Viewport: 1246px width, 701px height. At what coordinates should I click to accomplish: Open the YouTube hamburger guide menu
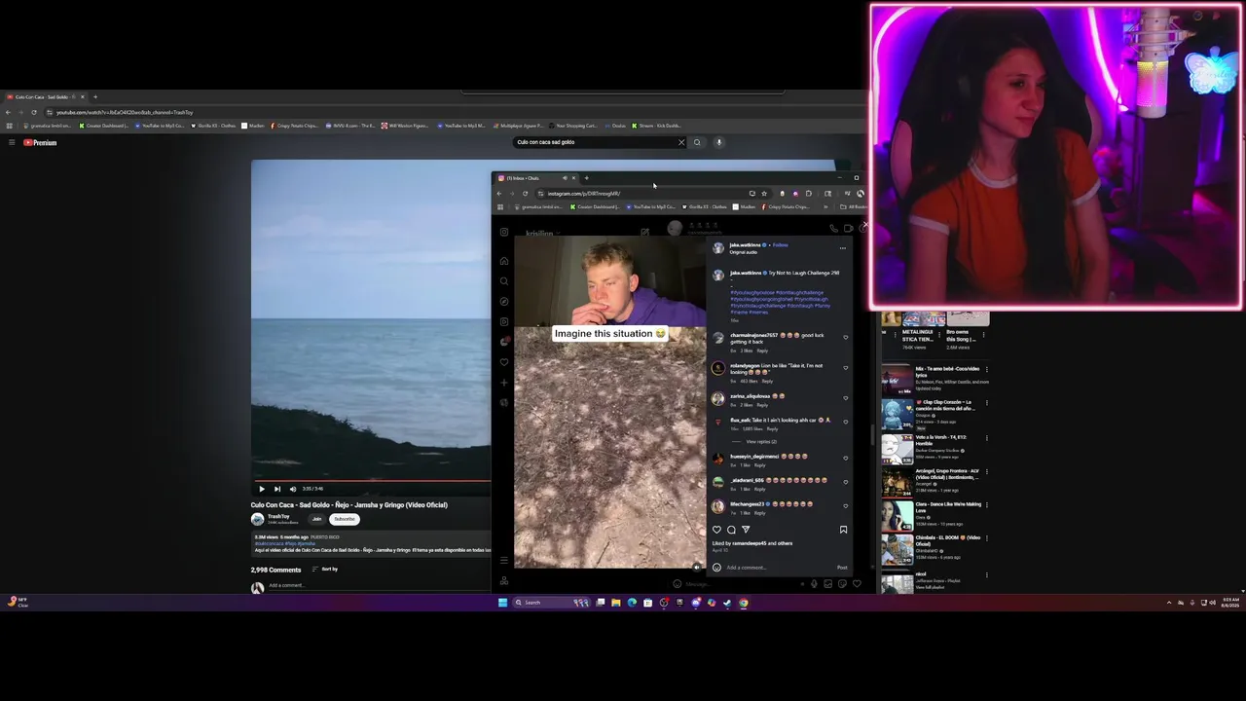(12, 142)
